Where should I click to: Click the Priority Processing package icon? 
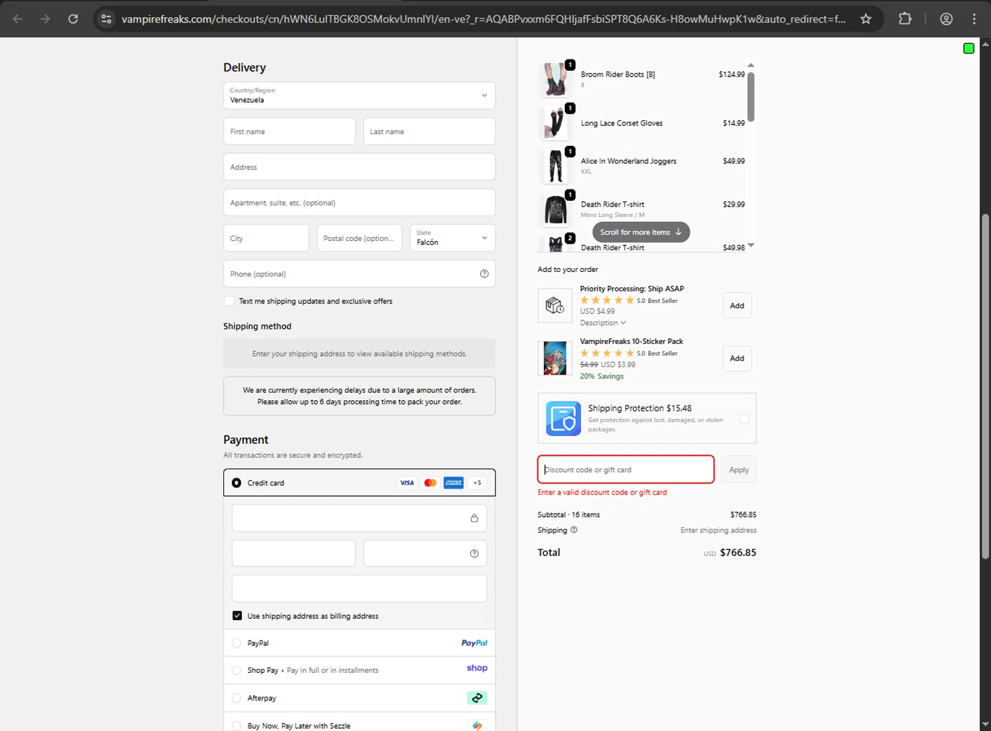click(555, 306)
